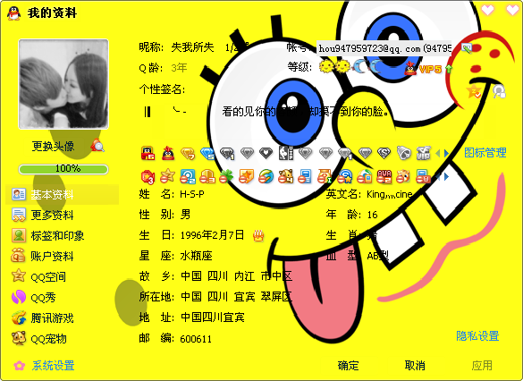
Task: Click the black heart diamond icon
Action: [x=266, y=153]
